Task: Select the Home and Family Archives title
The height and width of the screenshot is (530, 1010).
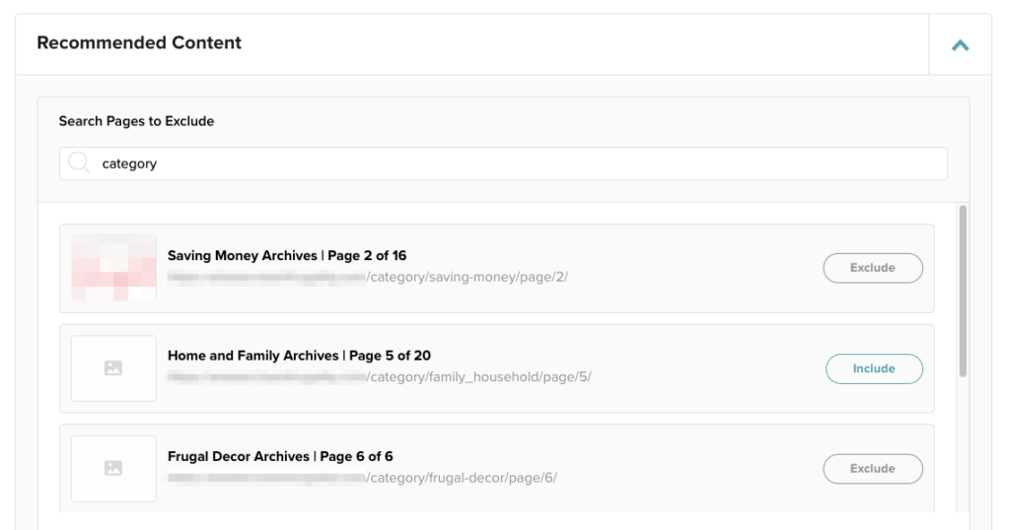Action: [299, 356]
